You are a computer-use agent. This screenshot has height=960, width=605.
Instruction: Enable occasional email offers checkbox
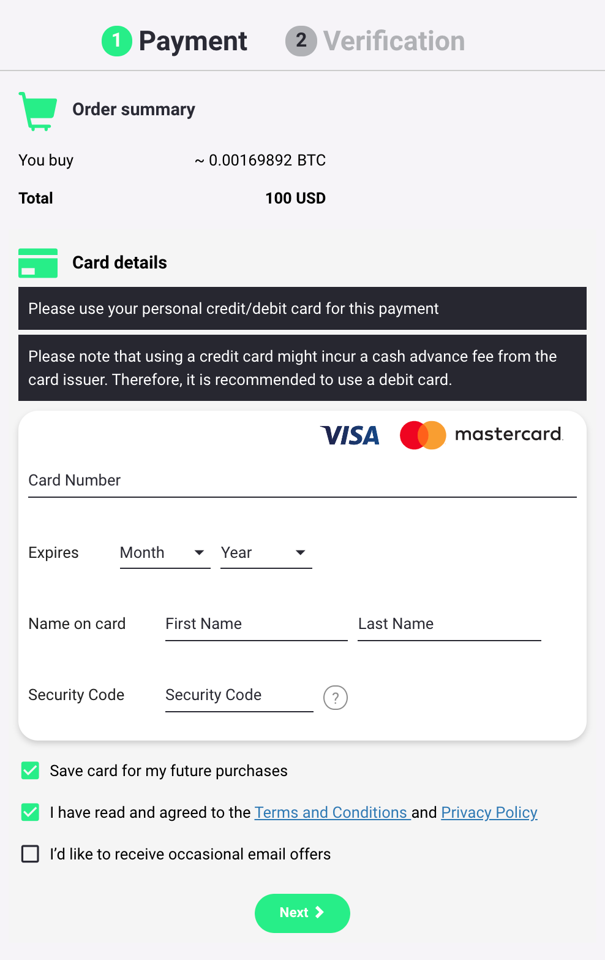click(30, 854)
